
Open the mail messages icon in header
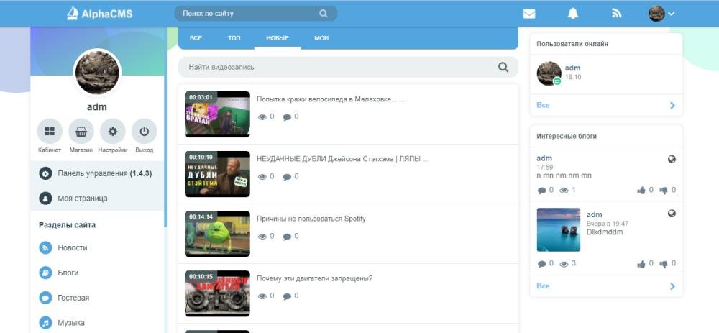point(529,13)
